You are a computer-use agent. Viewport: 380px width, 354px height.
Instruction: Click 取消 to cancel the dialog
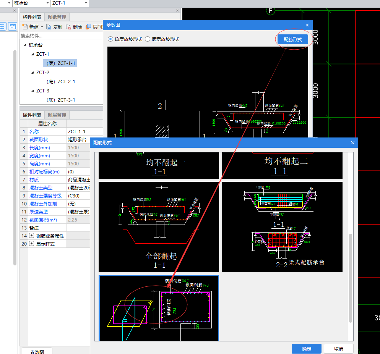point(338,349)
